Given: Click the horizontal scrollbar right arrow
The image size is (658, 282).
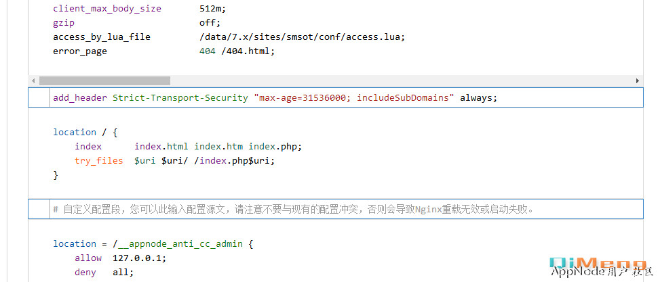Looking at the screenshot, I should (x=637, y=80).
